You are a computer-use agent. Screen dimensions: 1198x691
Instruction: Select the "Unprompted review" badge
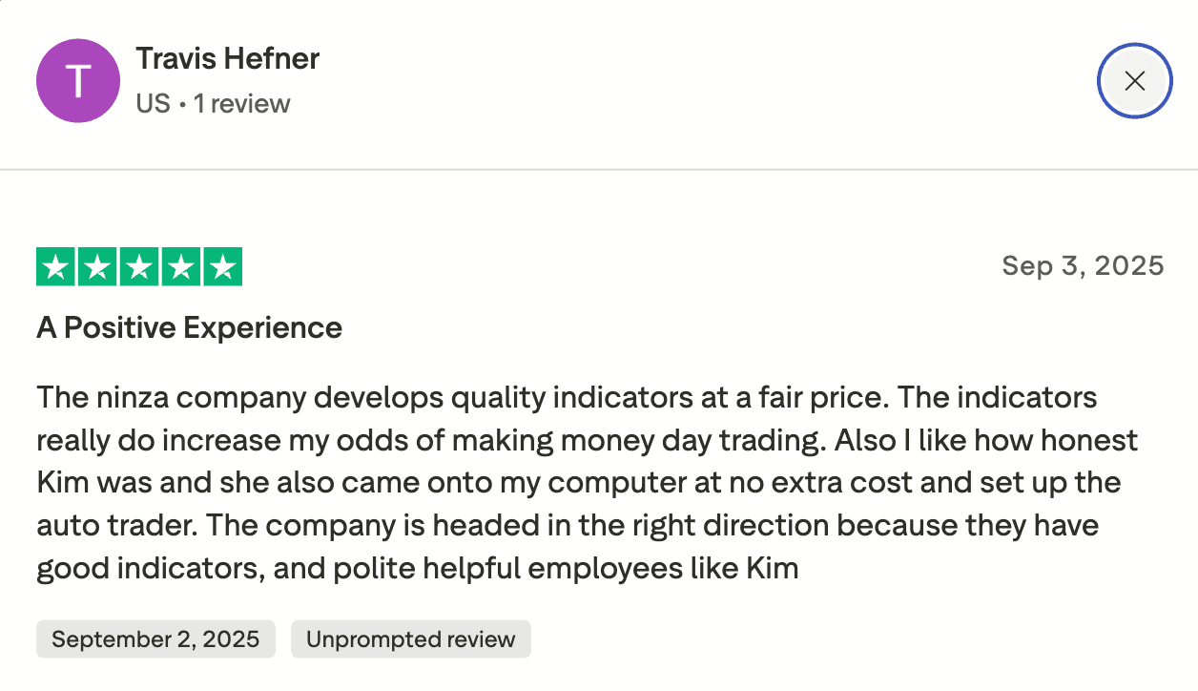[411, 639]
